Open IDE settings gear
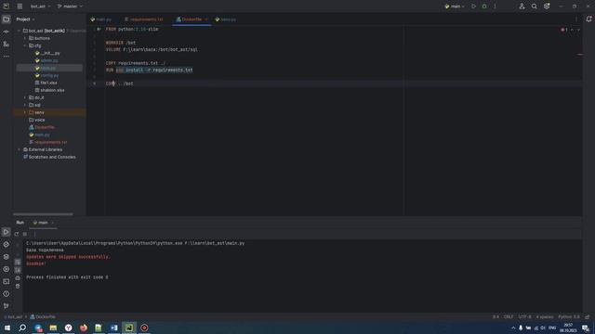Image resolution: width=595 pixels, height=334 pixels. click(547, 6)
